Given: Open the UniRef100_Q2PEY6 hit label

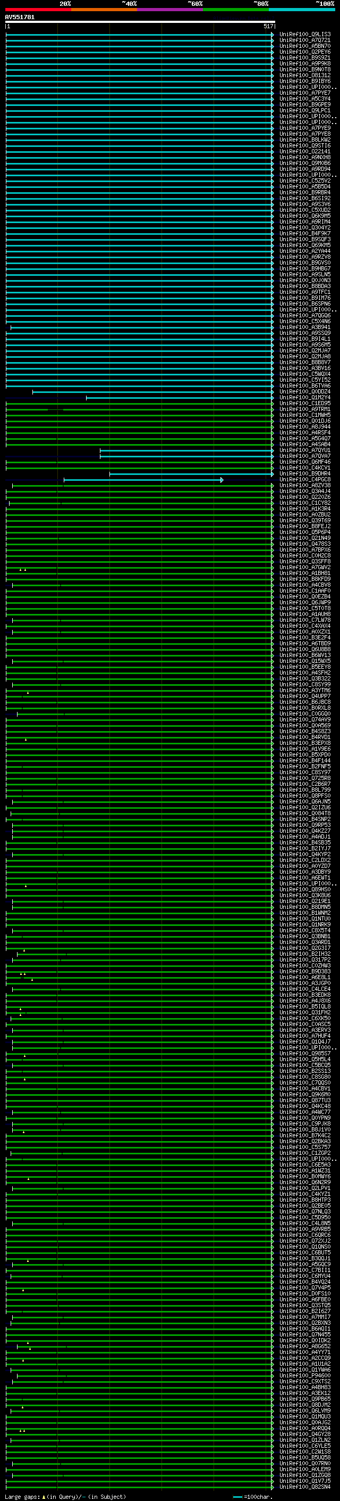Looking at the screenshot, I should (305, 52).
